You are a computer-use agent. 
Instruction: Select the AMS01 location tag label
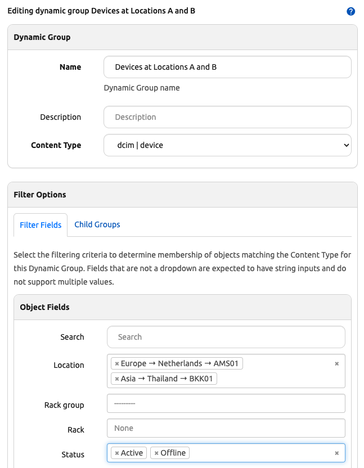tap(180, 363)
